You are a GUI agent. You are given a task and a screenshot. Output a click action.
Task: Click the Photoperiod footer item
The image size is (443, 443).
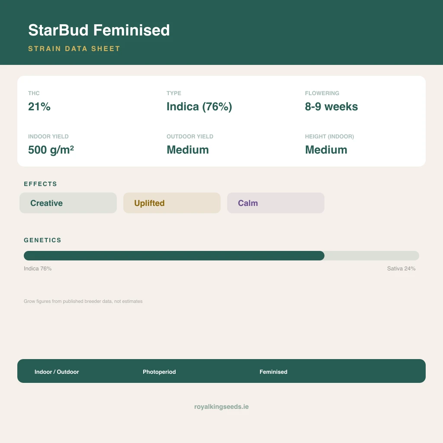pos(159,372)
